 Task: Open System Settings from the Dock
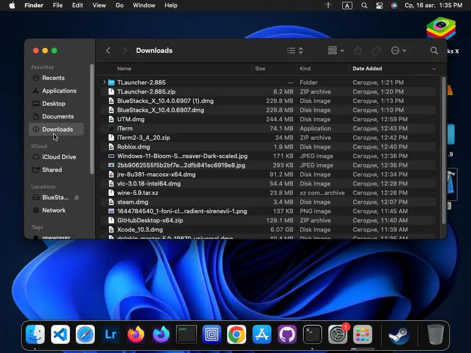pyautogui.click(x=338, y=334)
